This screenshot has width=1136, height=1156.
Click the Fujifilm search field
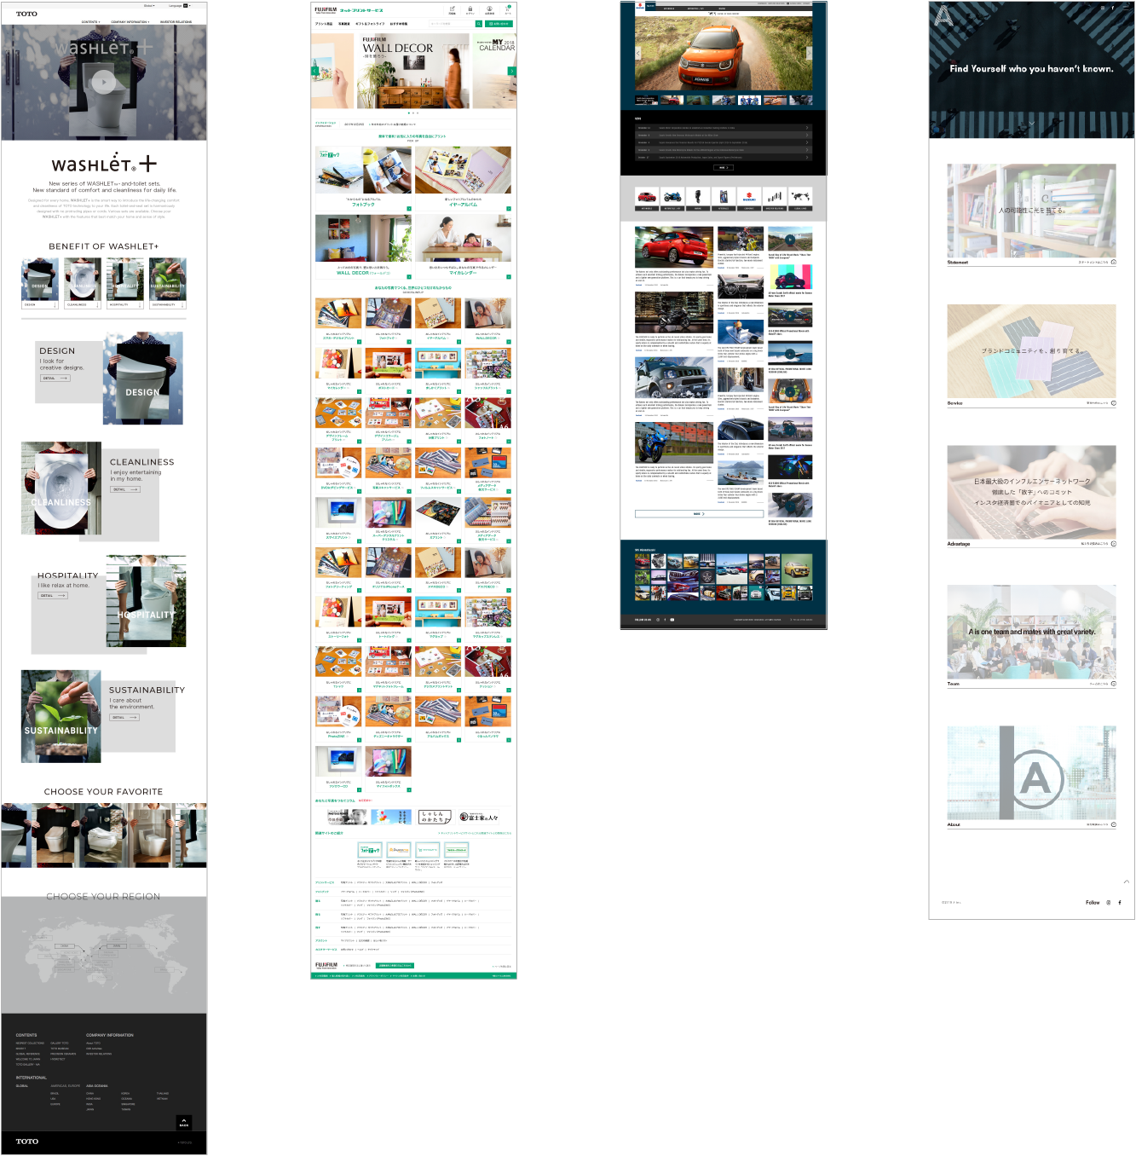[x=451, y=24]
